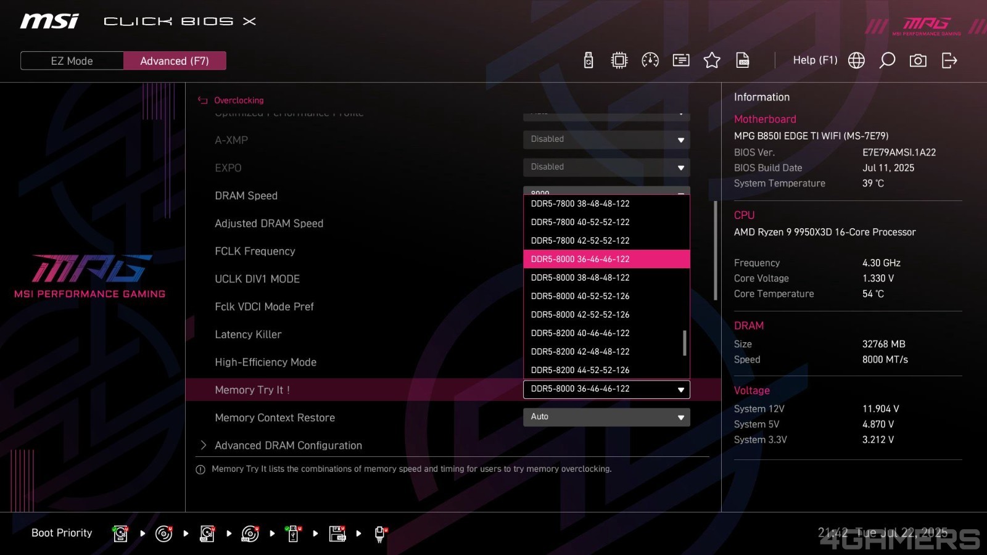This screenshot has height=555, width=987.
Task: Select the Fclk VDCI Mode Pref setting
Action: 264,306
